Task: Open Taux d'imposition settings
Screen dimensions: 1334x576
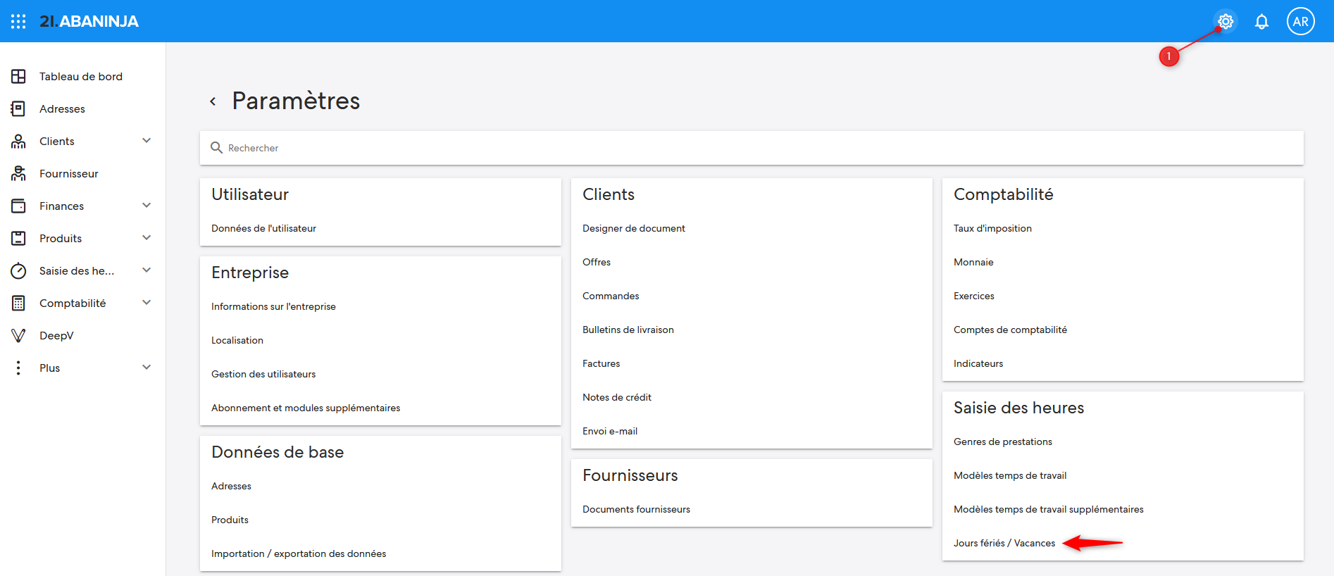Action: coord(992,228)
